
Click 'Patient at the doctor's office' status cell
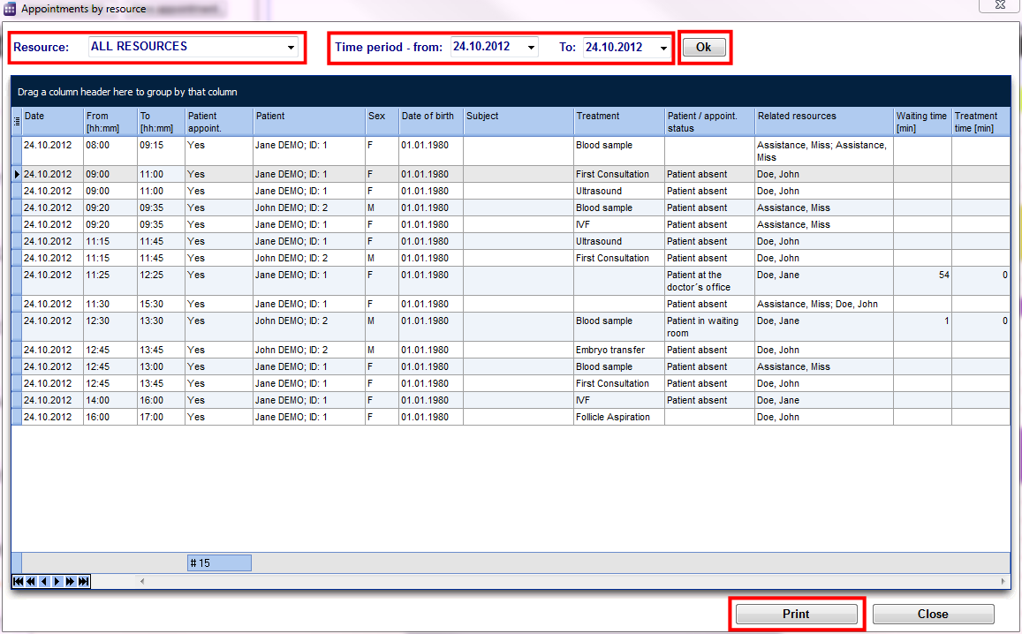709,281
